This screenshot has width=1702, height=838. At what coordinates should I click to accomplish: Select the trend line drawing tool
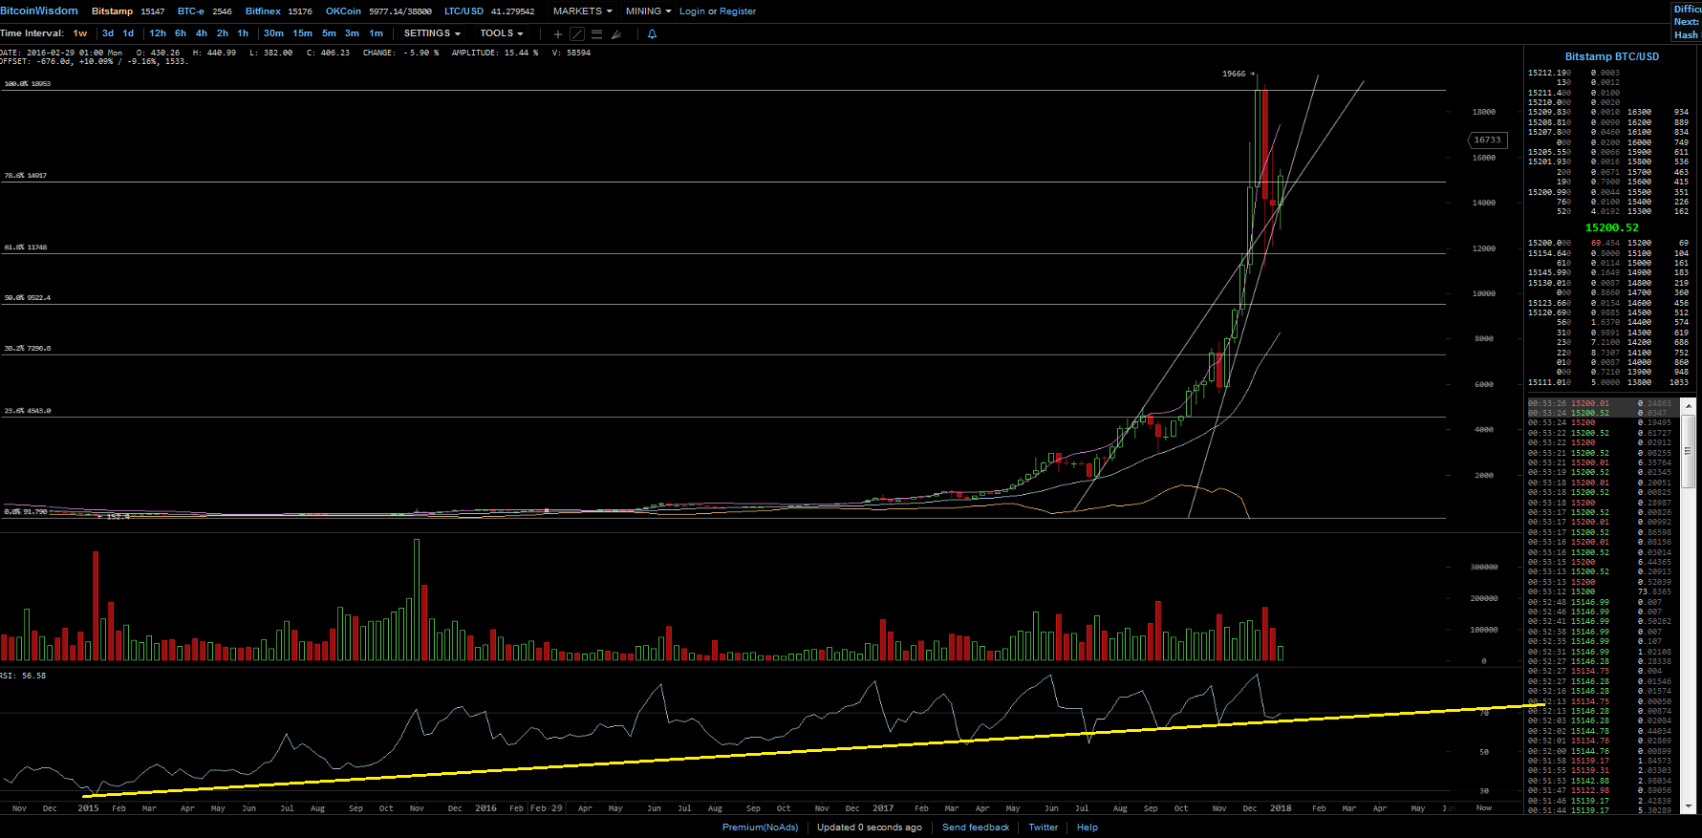[x=577, y=33]
